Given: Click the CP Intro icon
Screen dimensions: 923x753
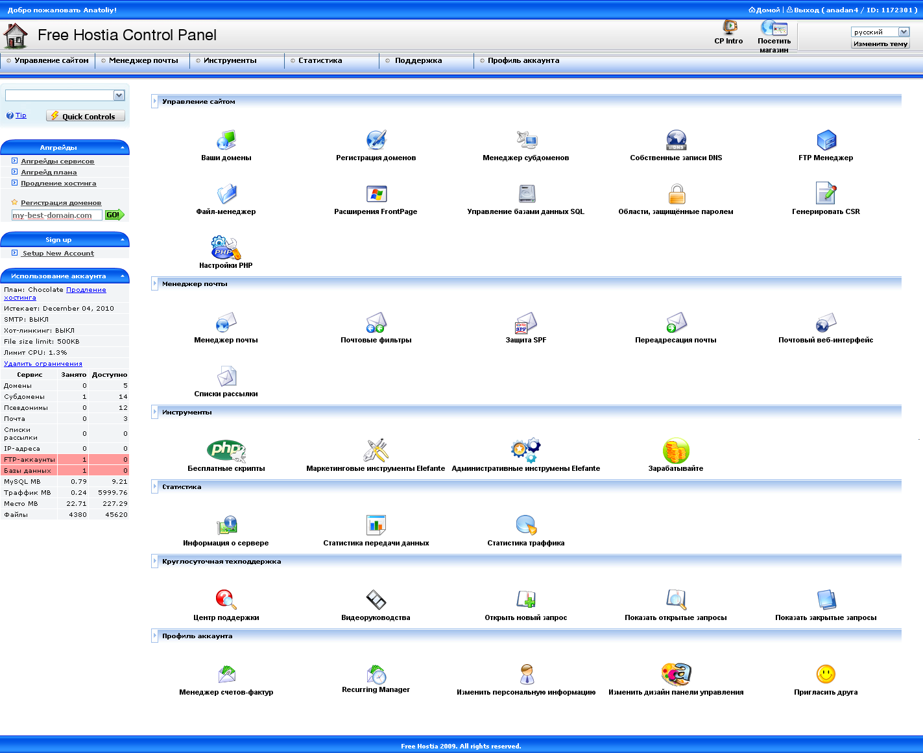Looking at the screenshot, I should pos(730,27).
